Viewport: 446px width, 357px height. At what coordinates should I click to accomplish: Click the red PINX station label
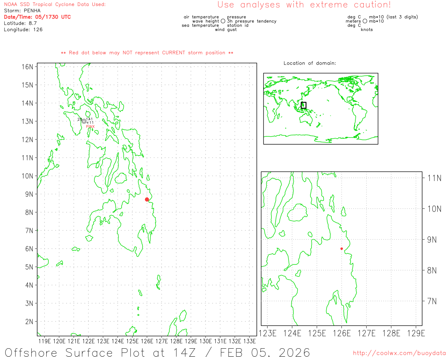[x=90, y=127]
